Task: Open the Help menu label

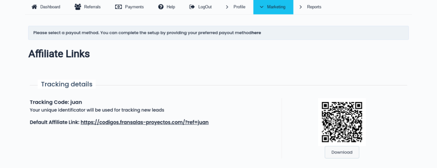Action: pos(171,7)
